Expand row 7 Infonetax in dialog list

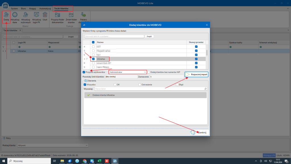85,59
